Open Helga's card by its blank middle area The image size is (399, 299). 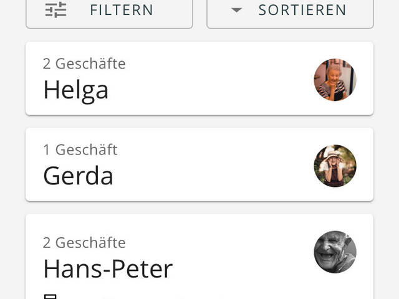(212, 79)
